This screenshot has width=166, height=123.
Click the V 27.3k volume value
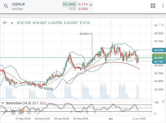point(85,23)
